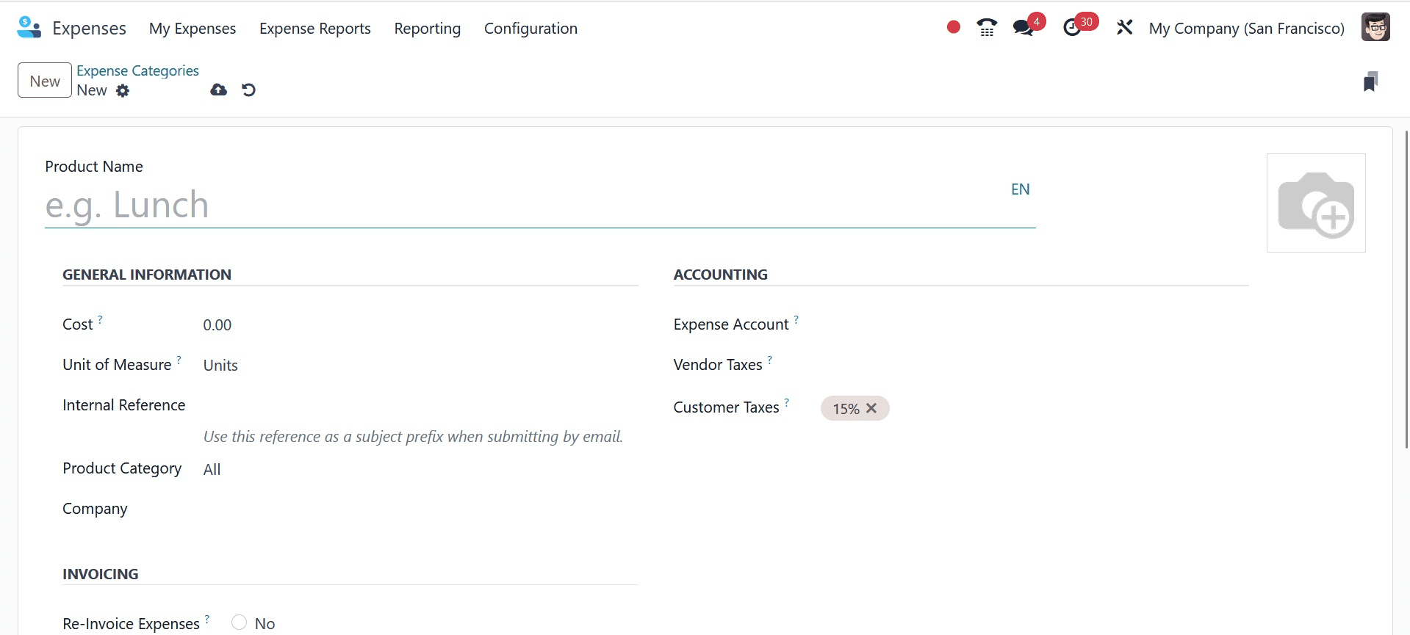Viewport: 1410px width, 635px height.
Task: Click the Expenses app title
Action: 89,28
